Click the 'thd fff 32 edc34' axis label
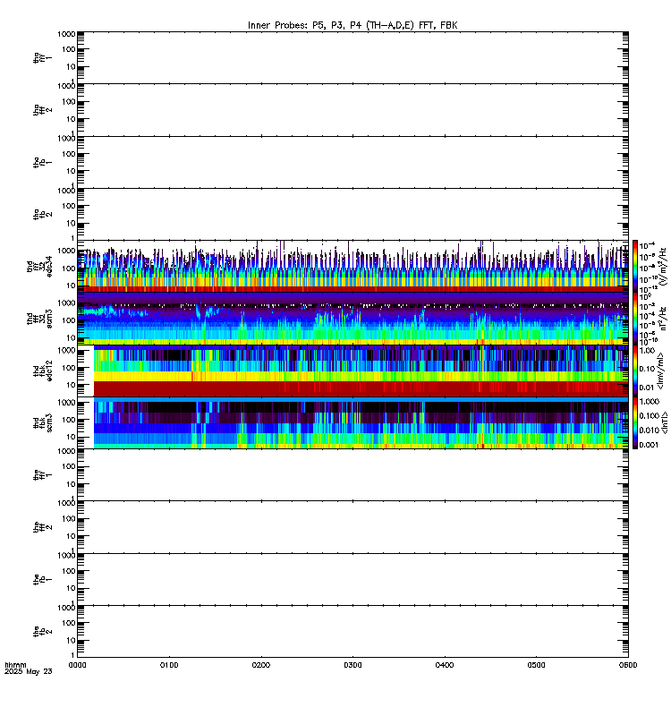This screenshot has width=671, height=716. 39,266
